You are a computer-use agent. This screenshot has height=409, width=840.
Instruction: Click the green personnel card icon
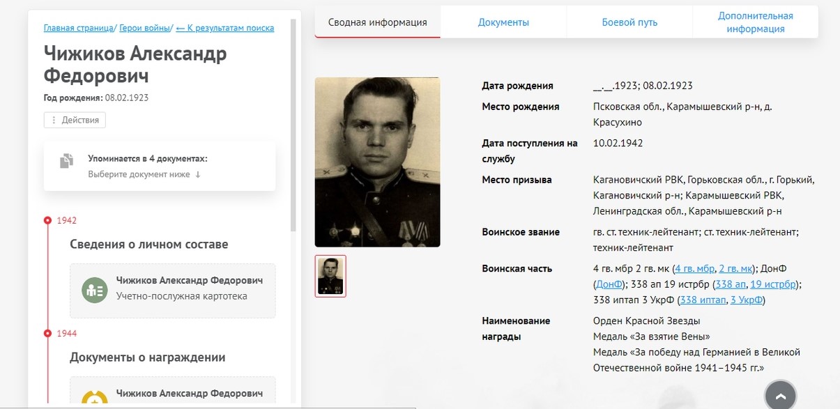pyautogui.click(x=94, y=289)
